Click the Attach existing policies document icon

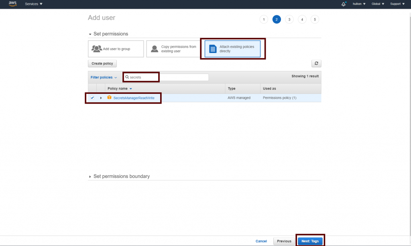(x=213, y=49)
